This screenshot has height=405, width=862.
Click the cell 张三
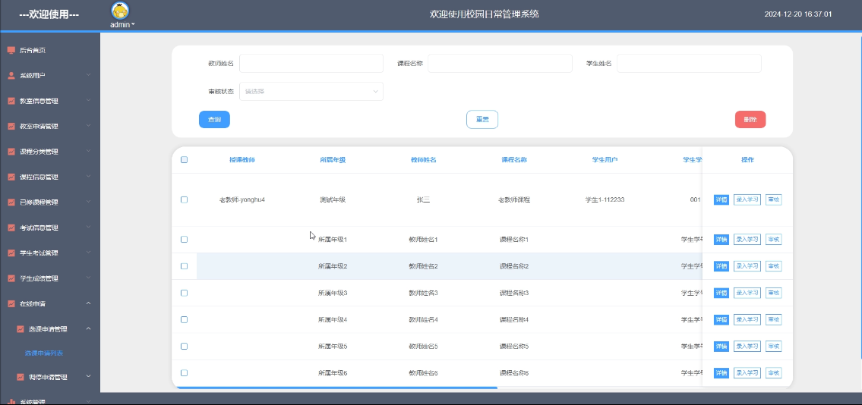(x=423, y=199)
